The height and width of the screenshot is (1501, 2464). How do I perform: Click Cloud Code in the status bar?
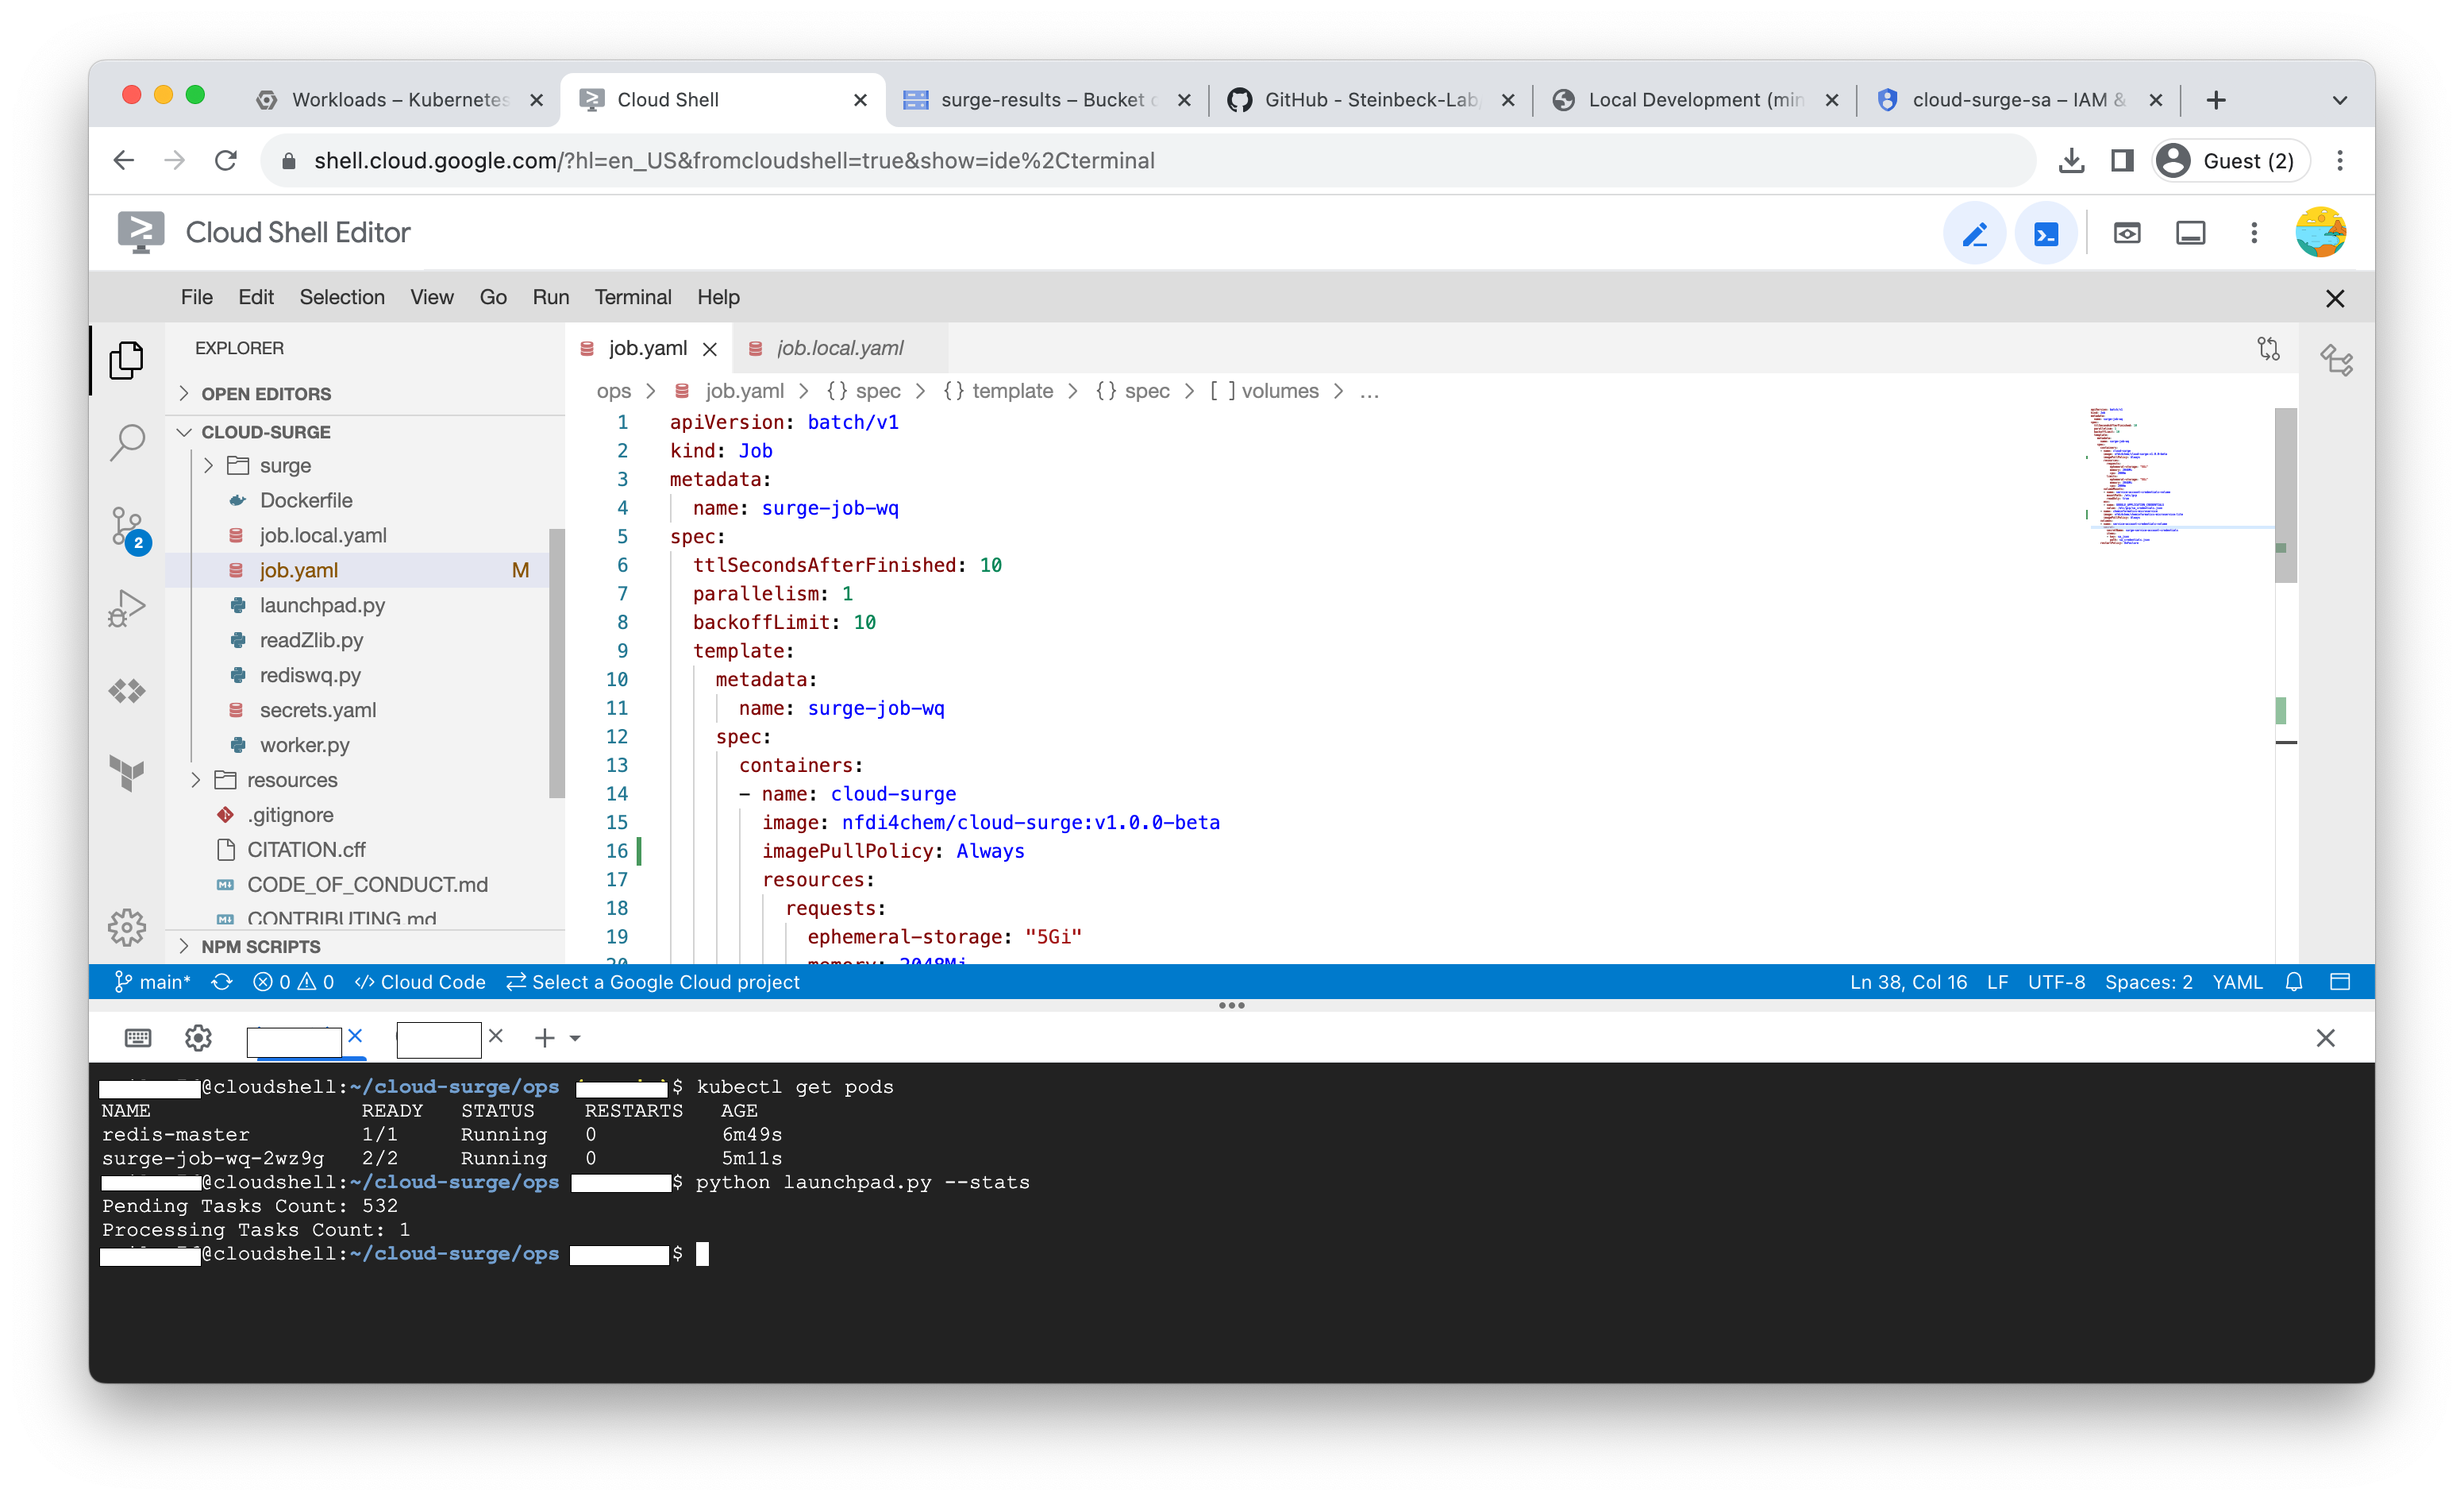(420, 982)
